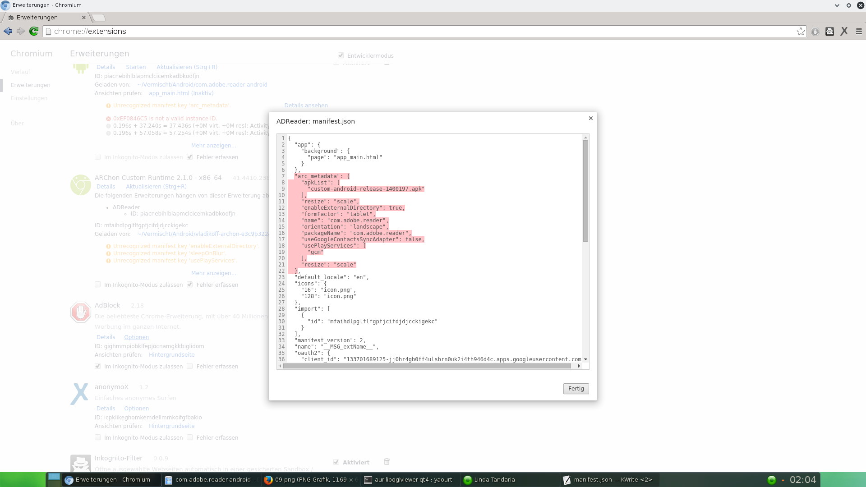Expand ARChon Mehr anzeigen warnings
The width and height of the screenshot is (866, 487).
click(213, 273)
